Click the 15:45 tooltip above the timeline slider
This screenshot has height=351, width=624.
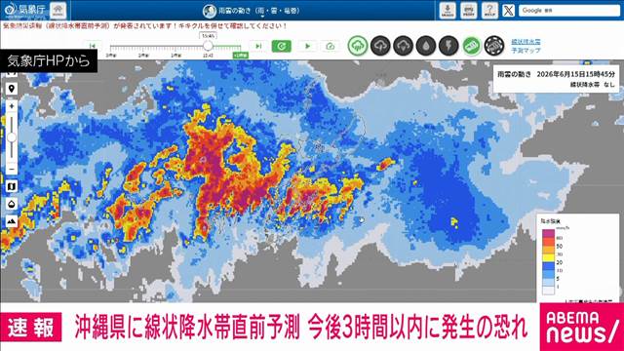tap(208, 36)
